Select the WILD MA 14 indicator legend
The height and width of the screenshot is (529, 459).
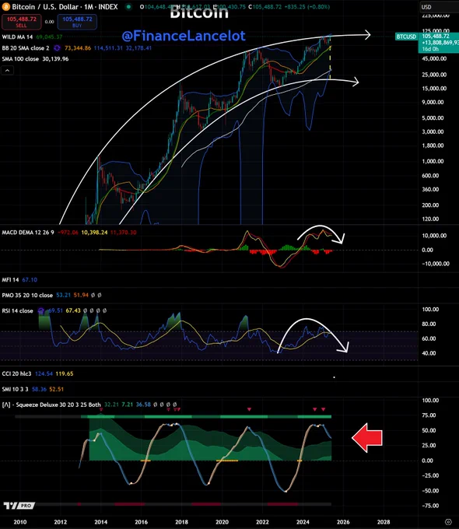point(18,37)
